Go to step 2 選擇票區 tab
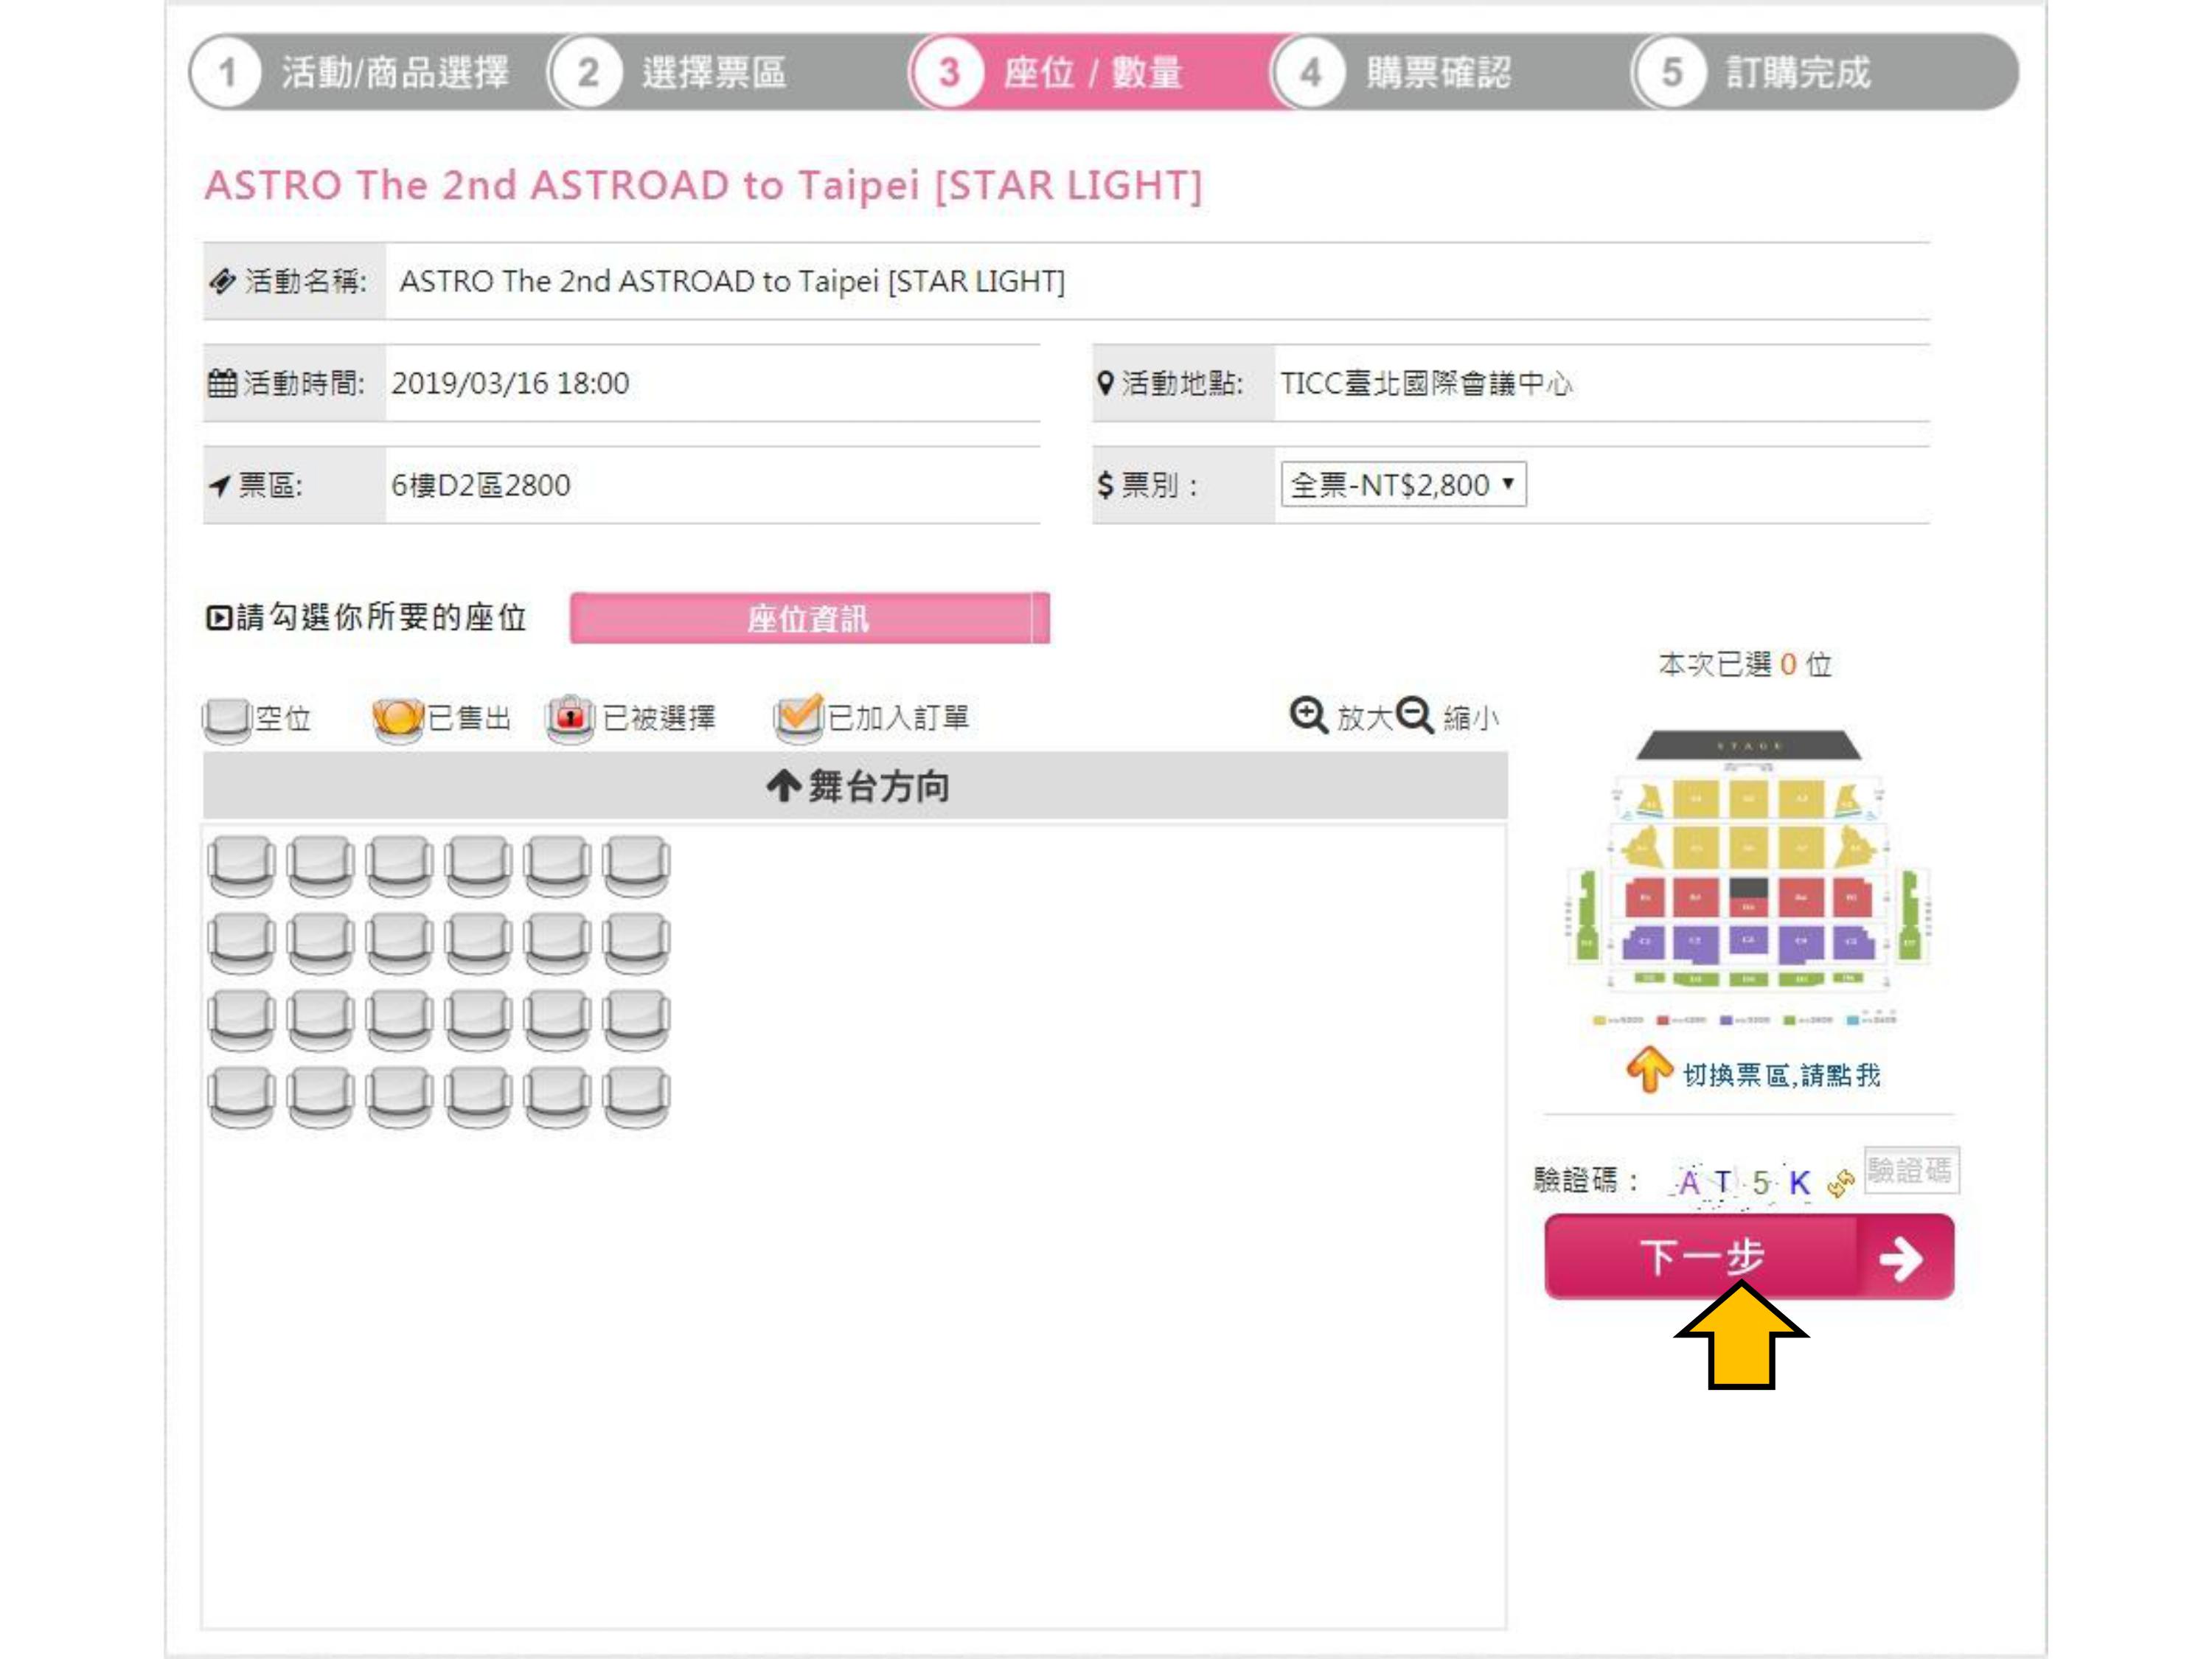The image size is (2212, 1659). pos(690,72)
